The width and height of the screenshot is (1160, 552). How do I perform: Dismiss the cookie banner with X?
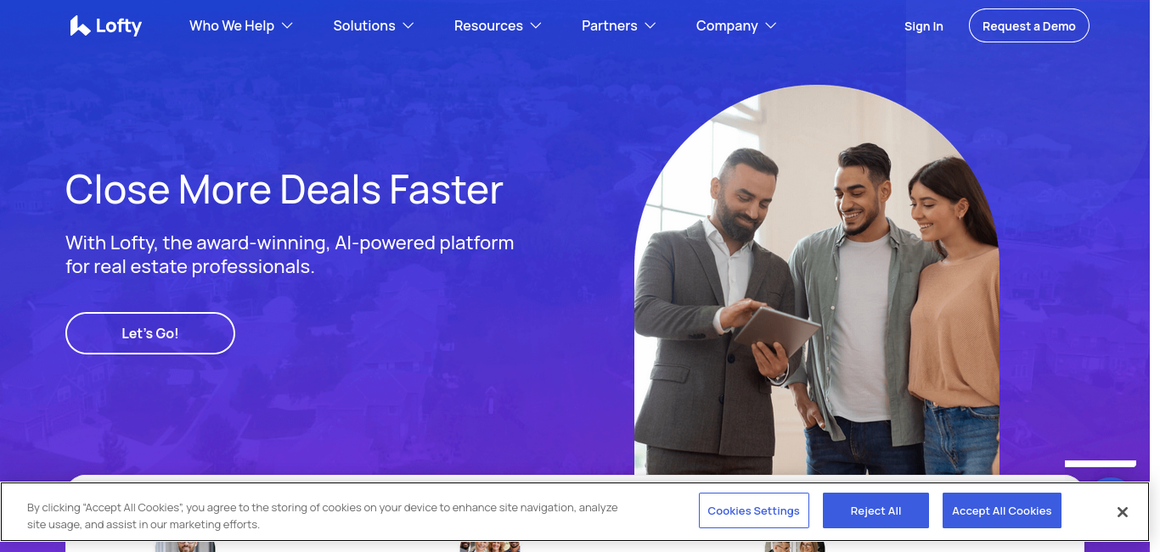point(1122,512)
